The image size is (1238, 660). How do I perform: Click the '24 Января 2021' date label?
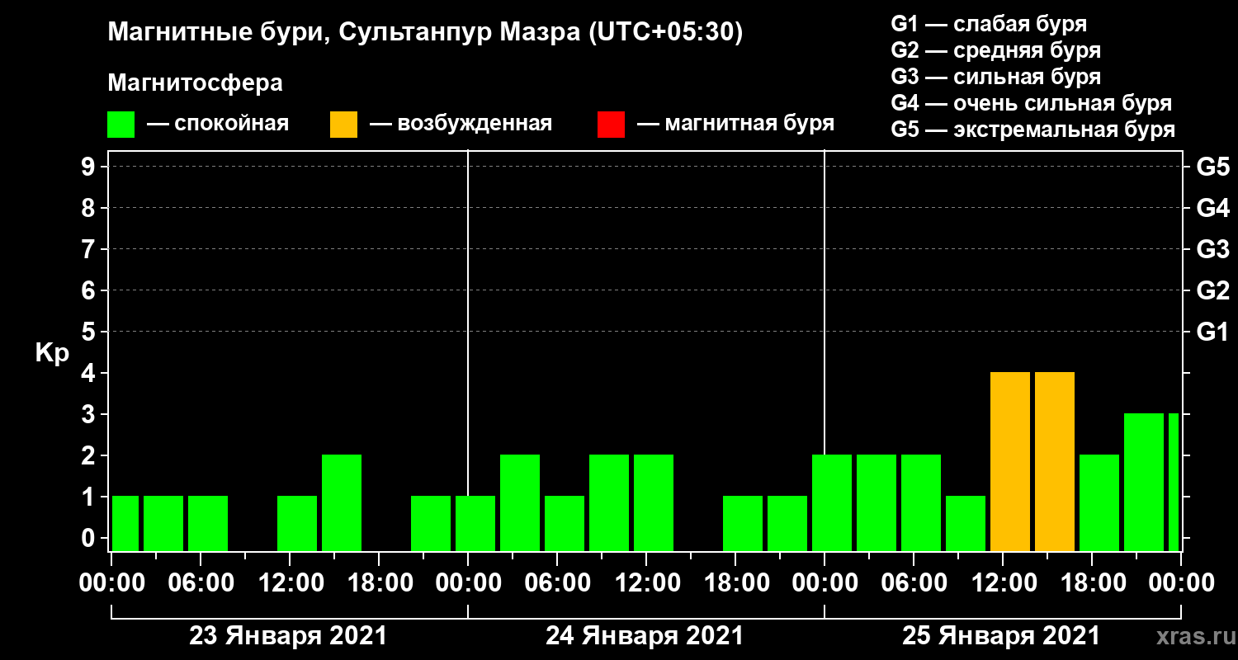[x=645, y=636]
